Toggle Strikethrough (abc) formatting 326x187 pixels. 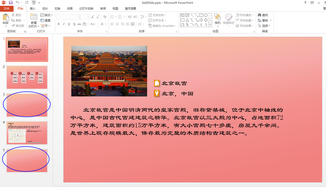(x=79, y=24)
